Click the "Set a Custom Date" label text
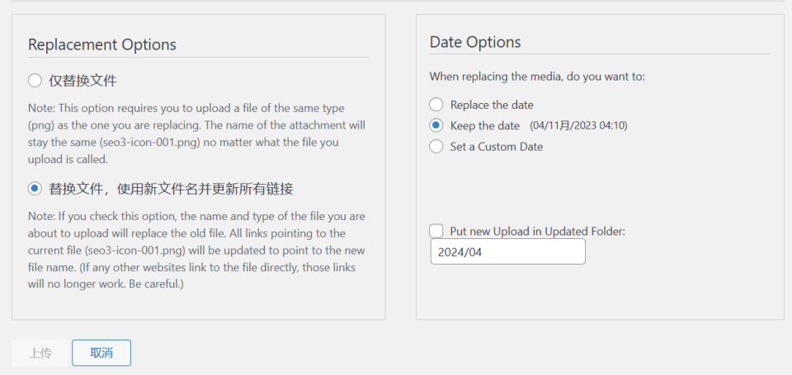Screen dimensions: 792x375 click(497, 147)
